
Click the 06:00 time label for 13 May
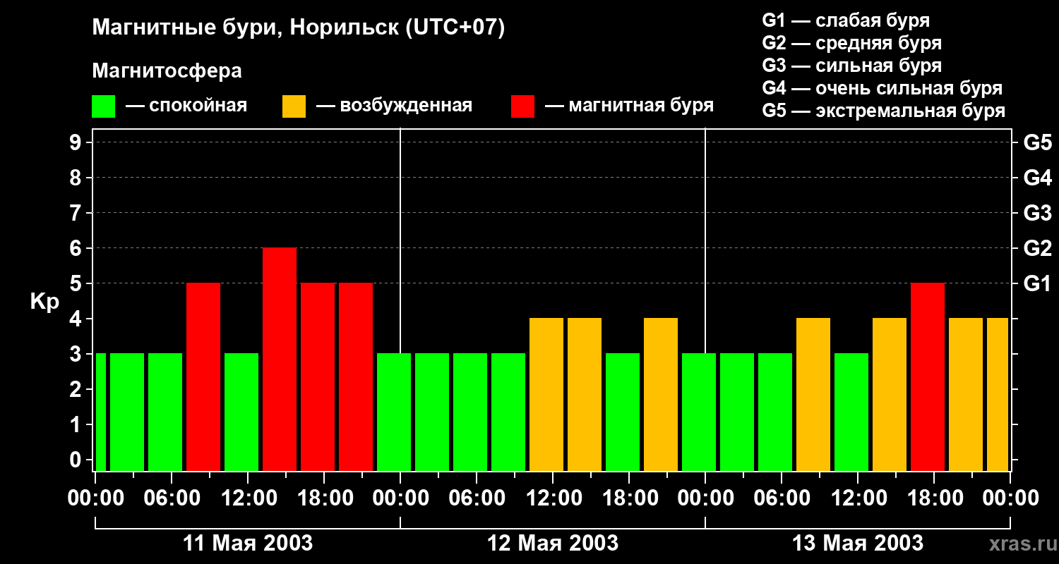pyautogui.click(x=782, y=498)
